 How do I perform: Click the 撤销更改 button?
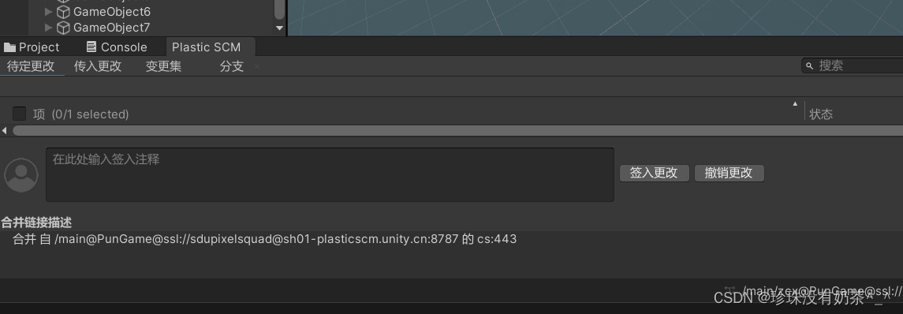coord(729,173)
